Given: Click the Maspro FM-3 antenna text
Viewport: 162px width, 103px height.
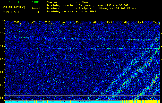Looking at the screenshot, I should 87,12.
